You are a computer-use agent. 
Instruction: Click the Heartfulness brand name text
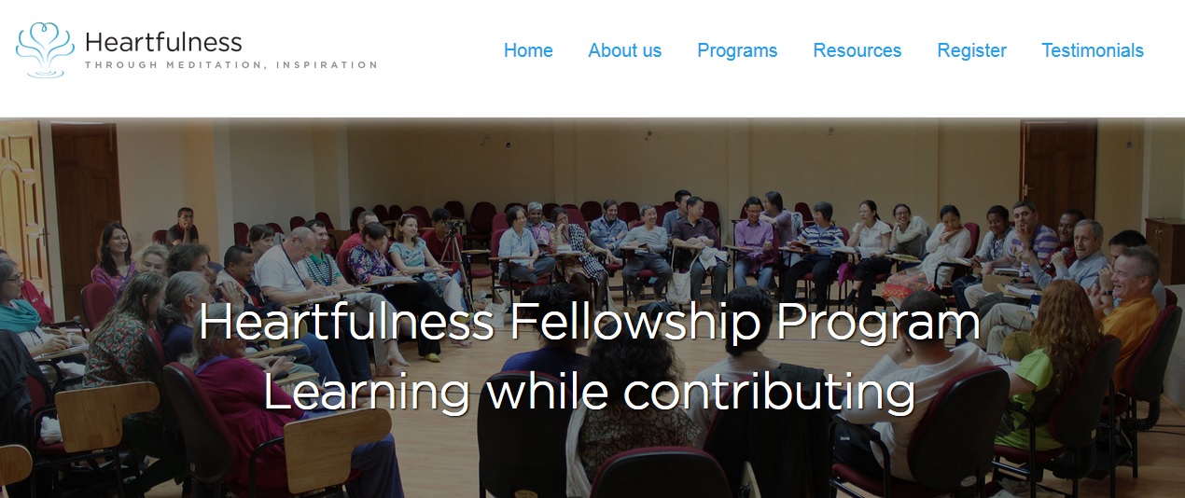162,42
